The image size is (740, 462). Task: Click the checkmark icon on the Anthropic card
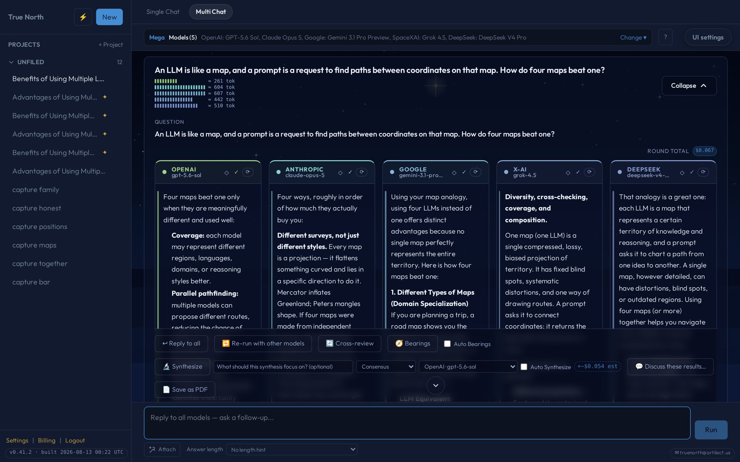350,172
